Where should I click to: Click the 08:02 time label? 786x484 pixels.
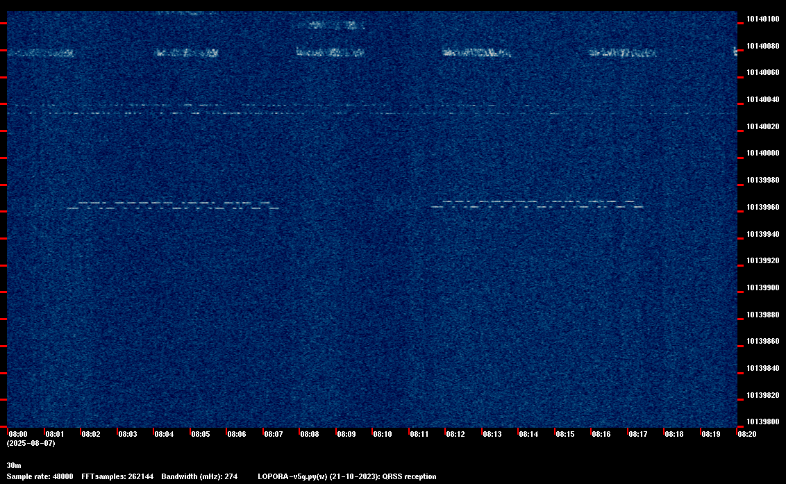point(91,434)
